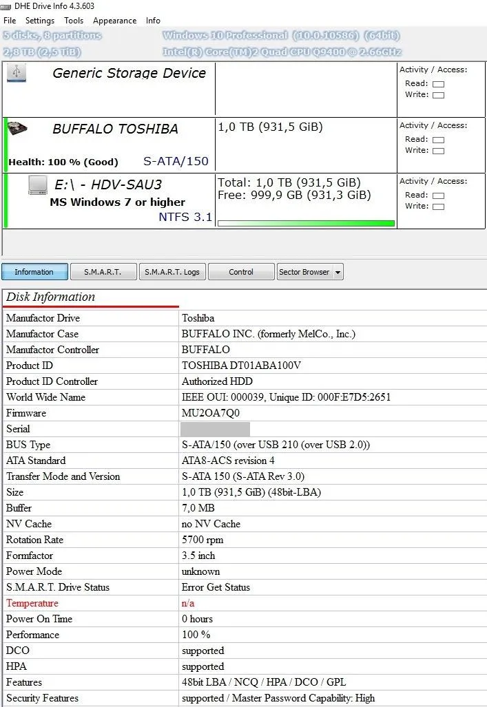Select the Error Get Status value

coord(216,587)
